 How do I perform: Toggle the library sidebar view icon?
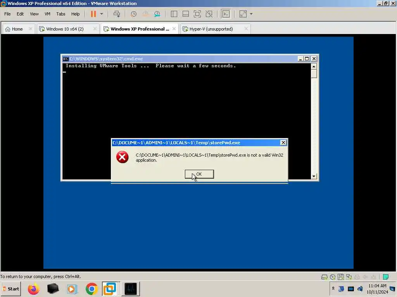point(174,14)
